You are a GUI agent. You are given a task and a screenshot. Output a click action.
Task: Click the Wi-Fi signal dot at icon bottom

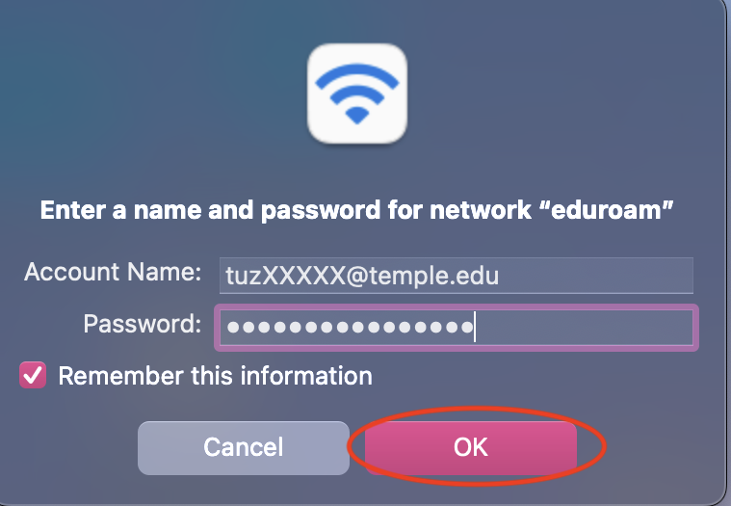(358, 116)
